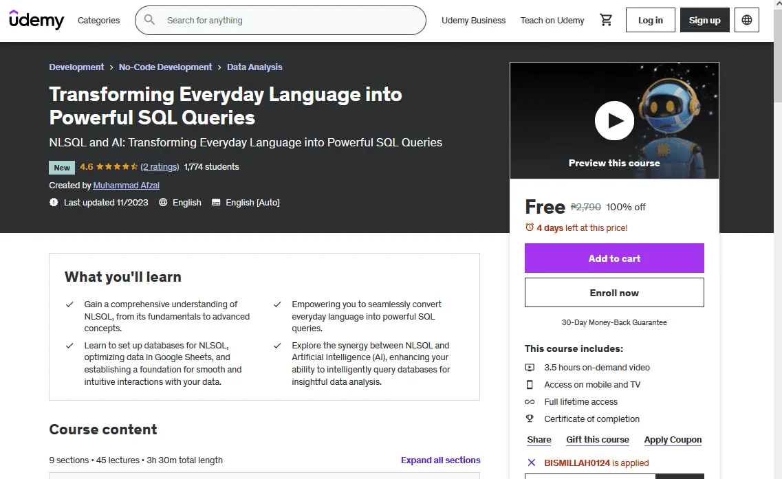The height and width of the screenshot is (479, 782).
Task: Click the search magnifier icon
Action: [149, 20]
